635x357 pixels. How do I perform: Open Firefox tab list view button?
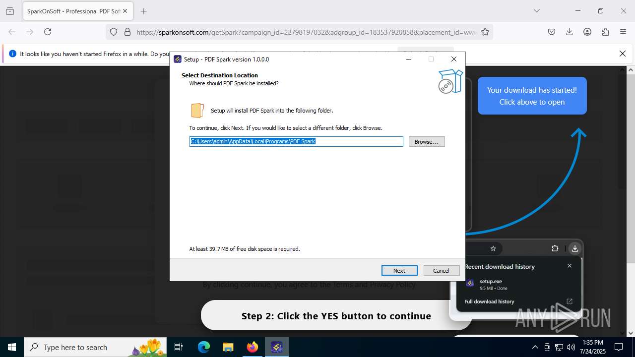[x=10, y=11]
